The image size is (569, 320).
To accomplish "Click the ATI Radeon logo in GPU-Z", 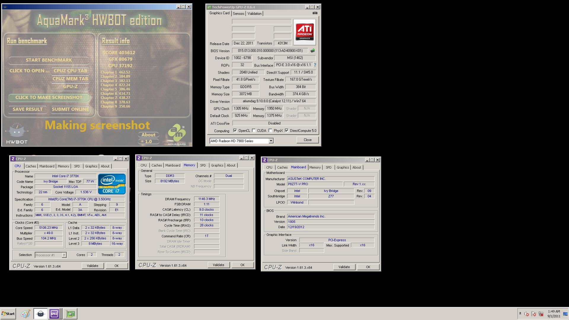I will [305, 32].
